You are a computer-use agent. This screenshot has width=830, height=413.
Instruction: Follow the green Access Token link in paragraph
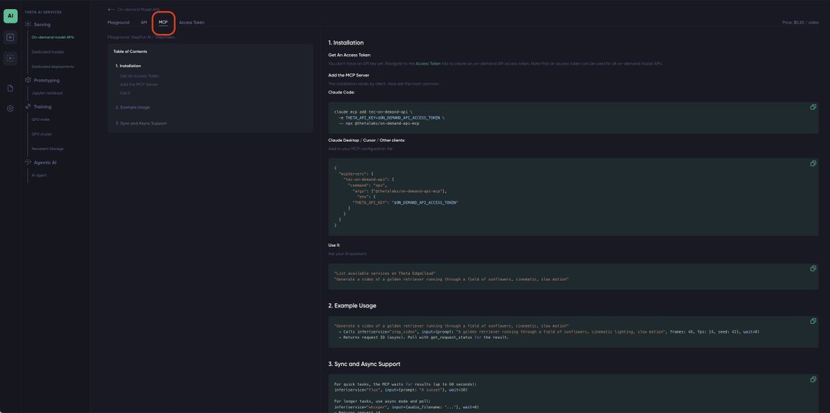coord(428,64)
